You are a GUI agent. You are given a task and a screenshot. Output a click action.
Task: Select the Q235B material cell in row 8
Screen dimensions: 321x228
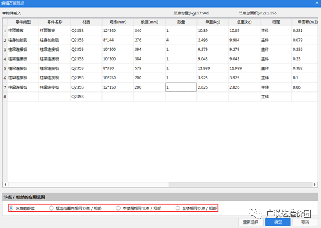point(86,97)
